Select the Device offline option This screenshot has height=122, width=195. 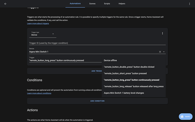[134, 60]
